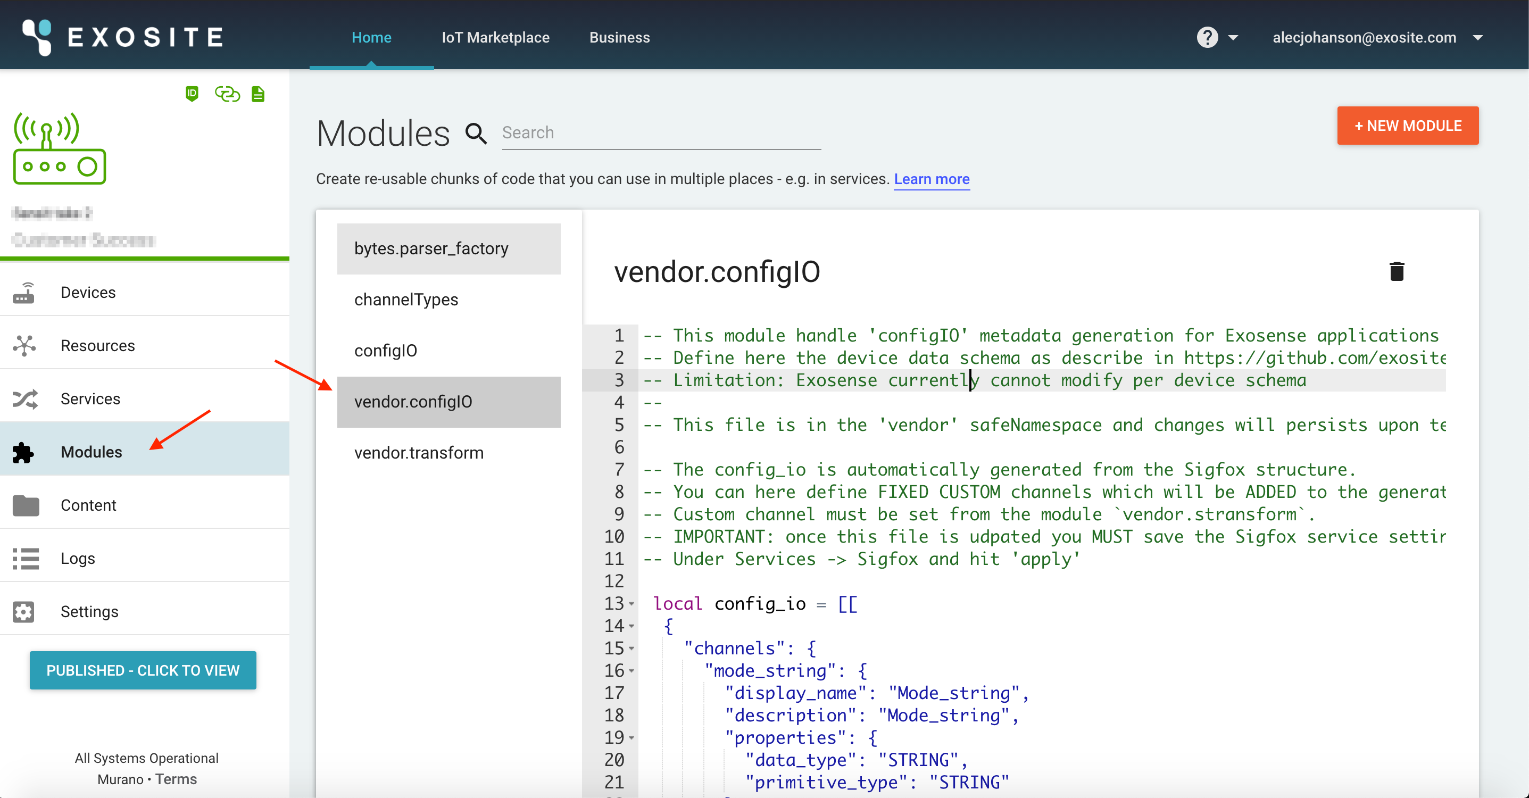Click the green link chain icon
This screenshot has height=798, width=1529.
tap(227, 94)
